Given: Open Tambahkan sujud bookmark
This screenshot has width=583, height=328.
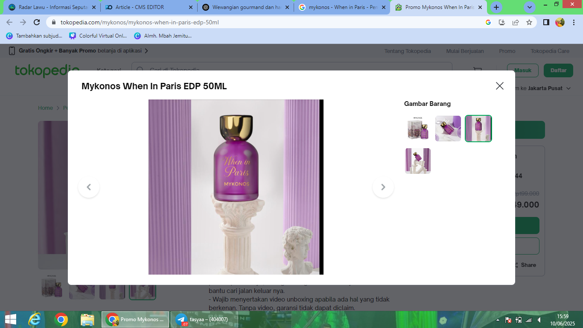Looking at the screenshot, I should (34, 36).
